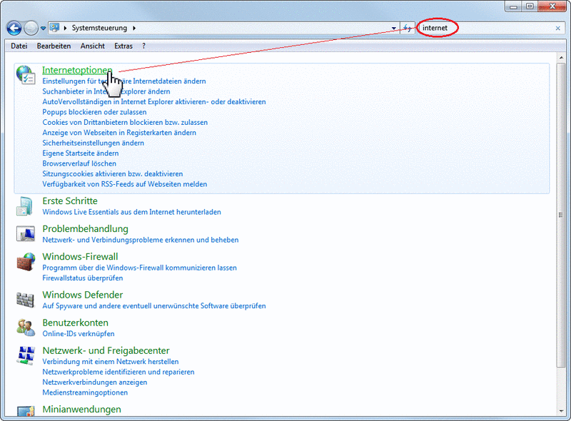Click the scrollbar up arrow

[561, 57]
